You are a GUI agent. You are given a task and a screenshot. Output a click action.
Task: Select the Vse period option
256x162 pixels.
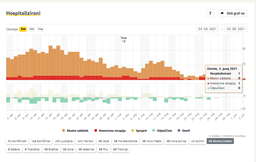(x=40, y=29)
